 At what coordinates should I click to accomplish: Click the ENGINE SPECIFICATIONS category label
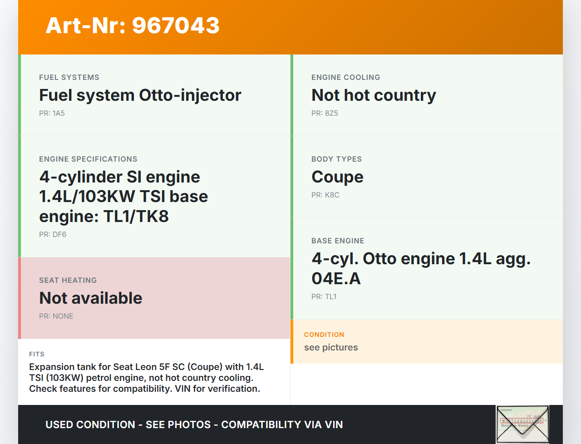(88, 159)
